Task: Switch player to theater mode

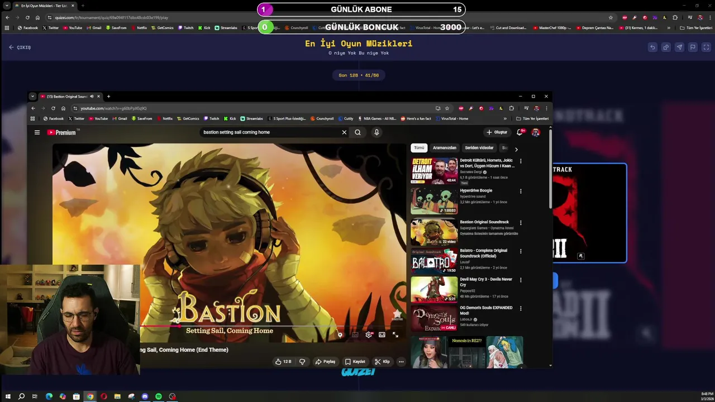Action: pos(382,335)
